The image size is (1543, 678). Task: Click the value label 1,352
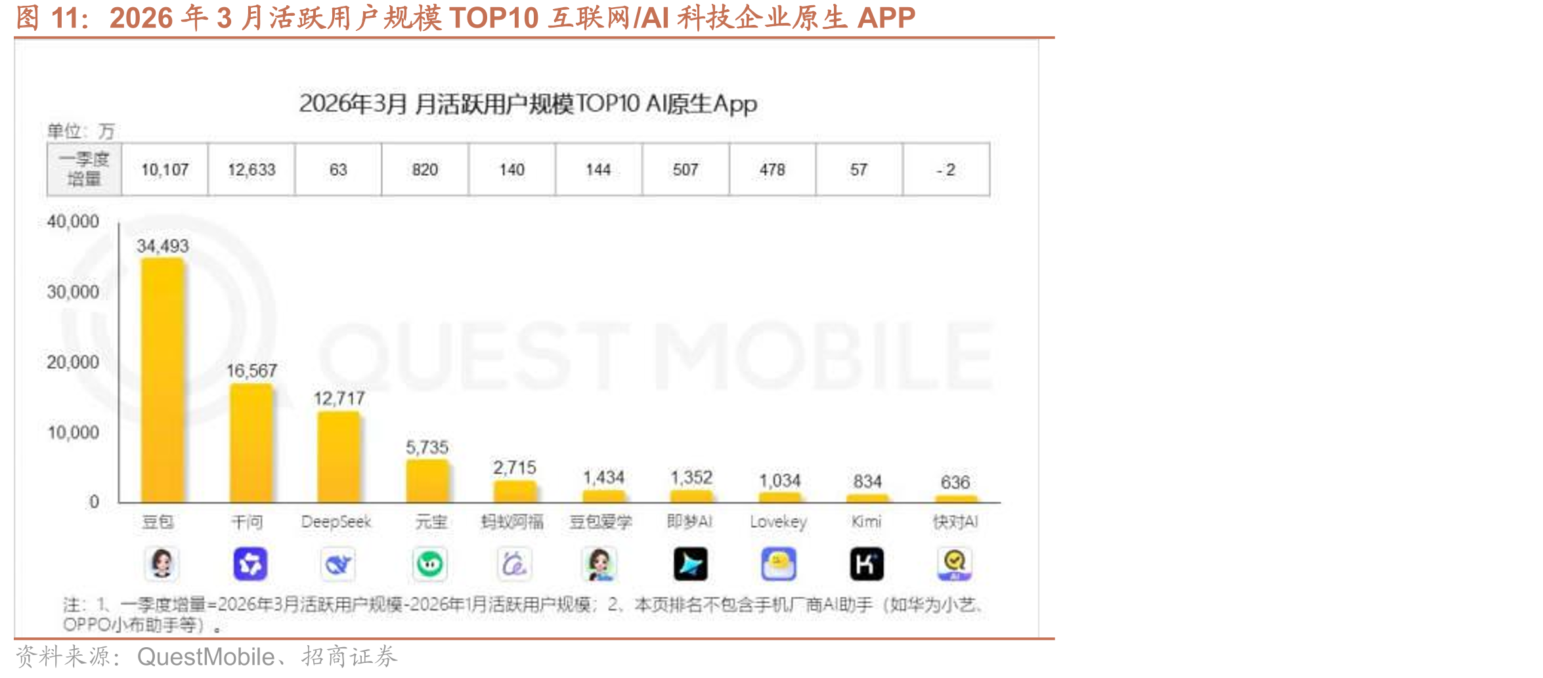(x=691, y=477)
